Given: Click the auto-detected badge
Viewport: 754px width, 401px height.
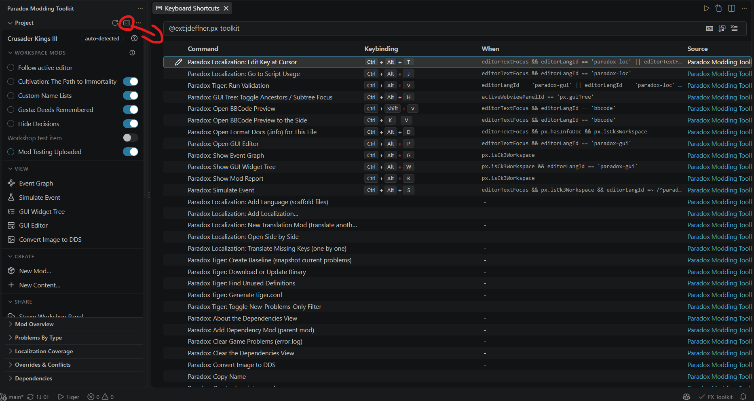Looking at the screenshot, I should 102,38.
